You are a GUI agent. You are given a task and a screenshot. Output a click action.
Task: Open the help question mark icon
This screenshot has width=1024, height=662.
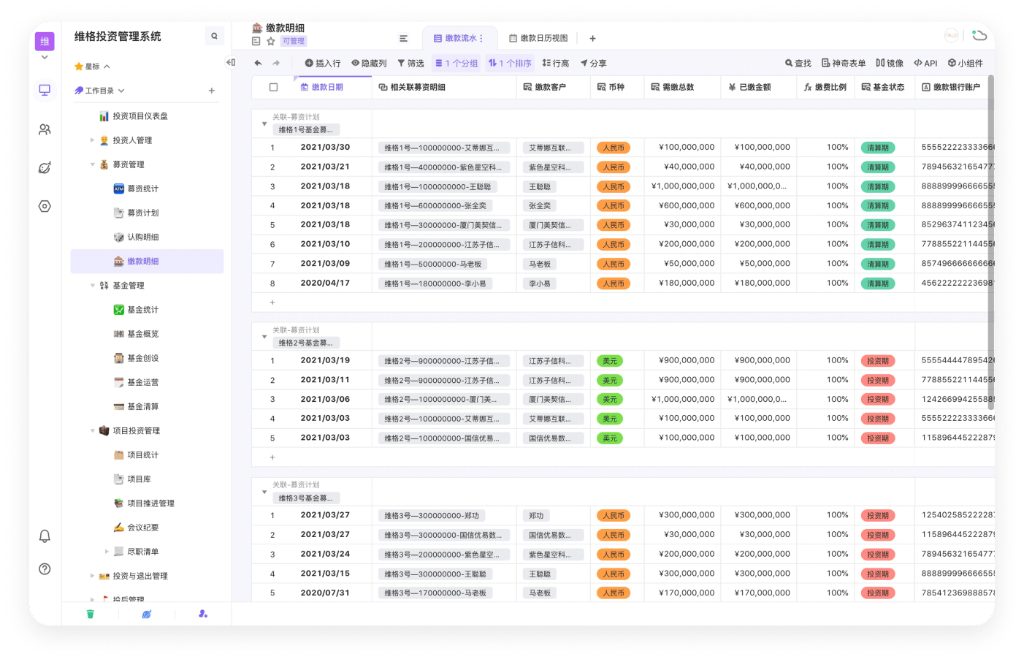tap(45, 568)
